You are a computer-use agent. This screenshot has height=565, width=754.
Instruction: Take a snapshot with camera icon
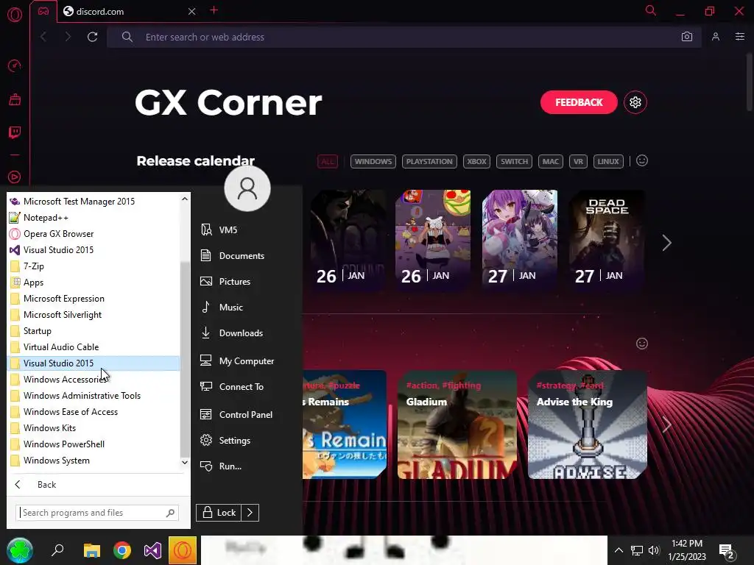687,37
